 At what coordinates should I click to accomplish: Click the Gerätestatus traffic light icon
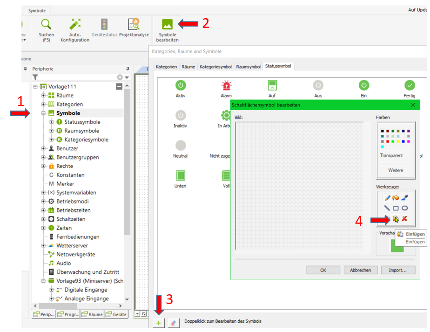[x=104, y=24]
